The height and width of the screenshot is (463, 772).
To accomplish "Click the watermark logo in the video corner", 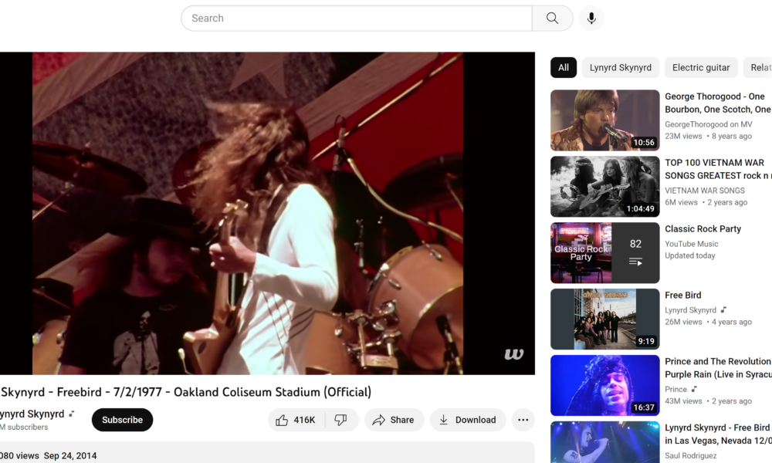I will [513, 353].
